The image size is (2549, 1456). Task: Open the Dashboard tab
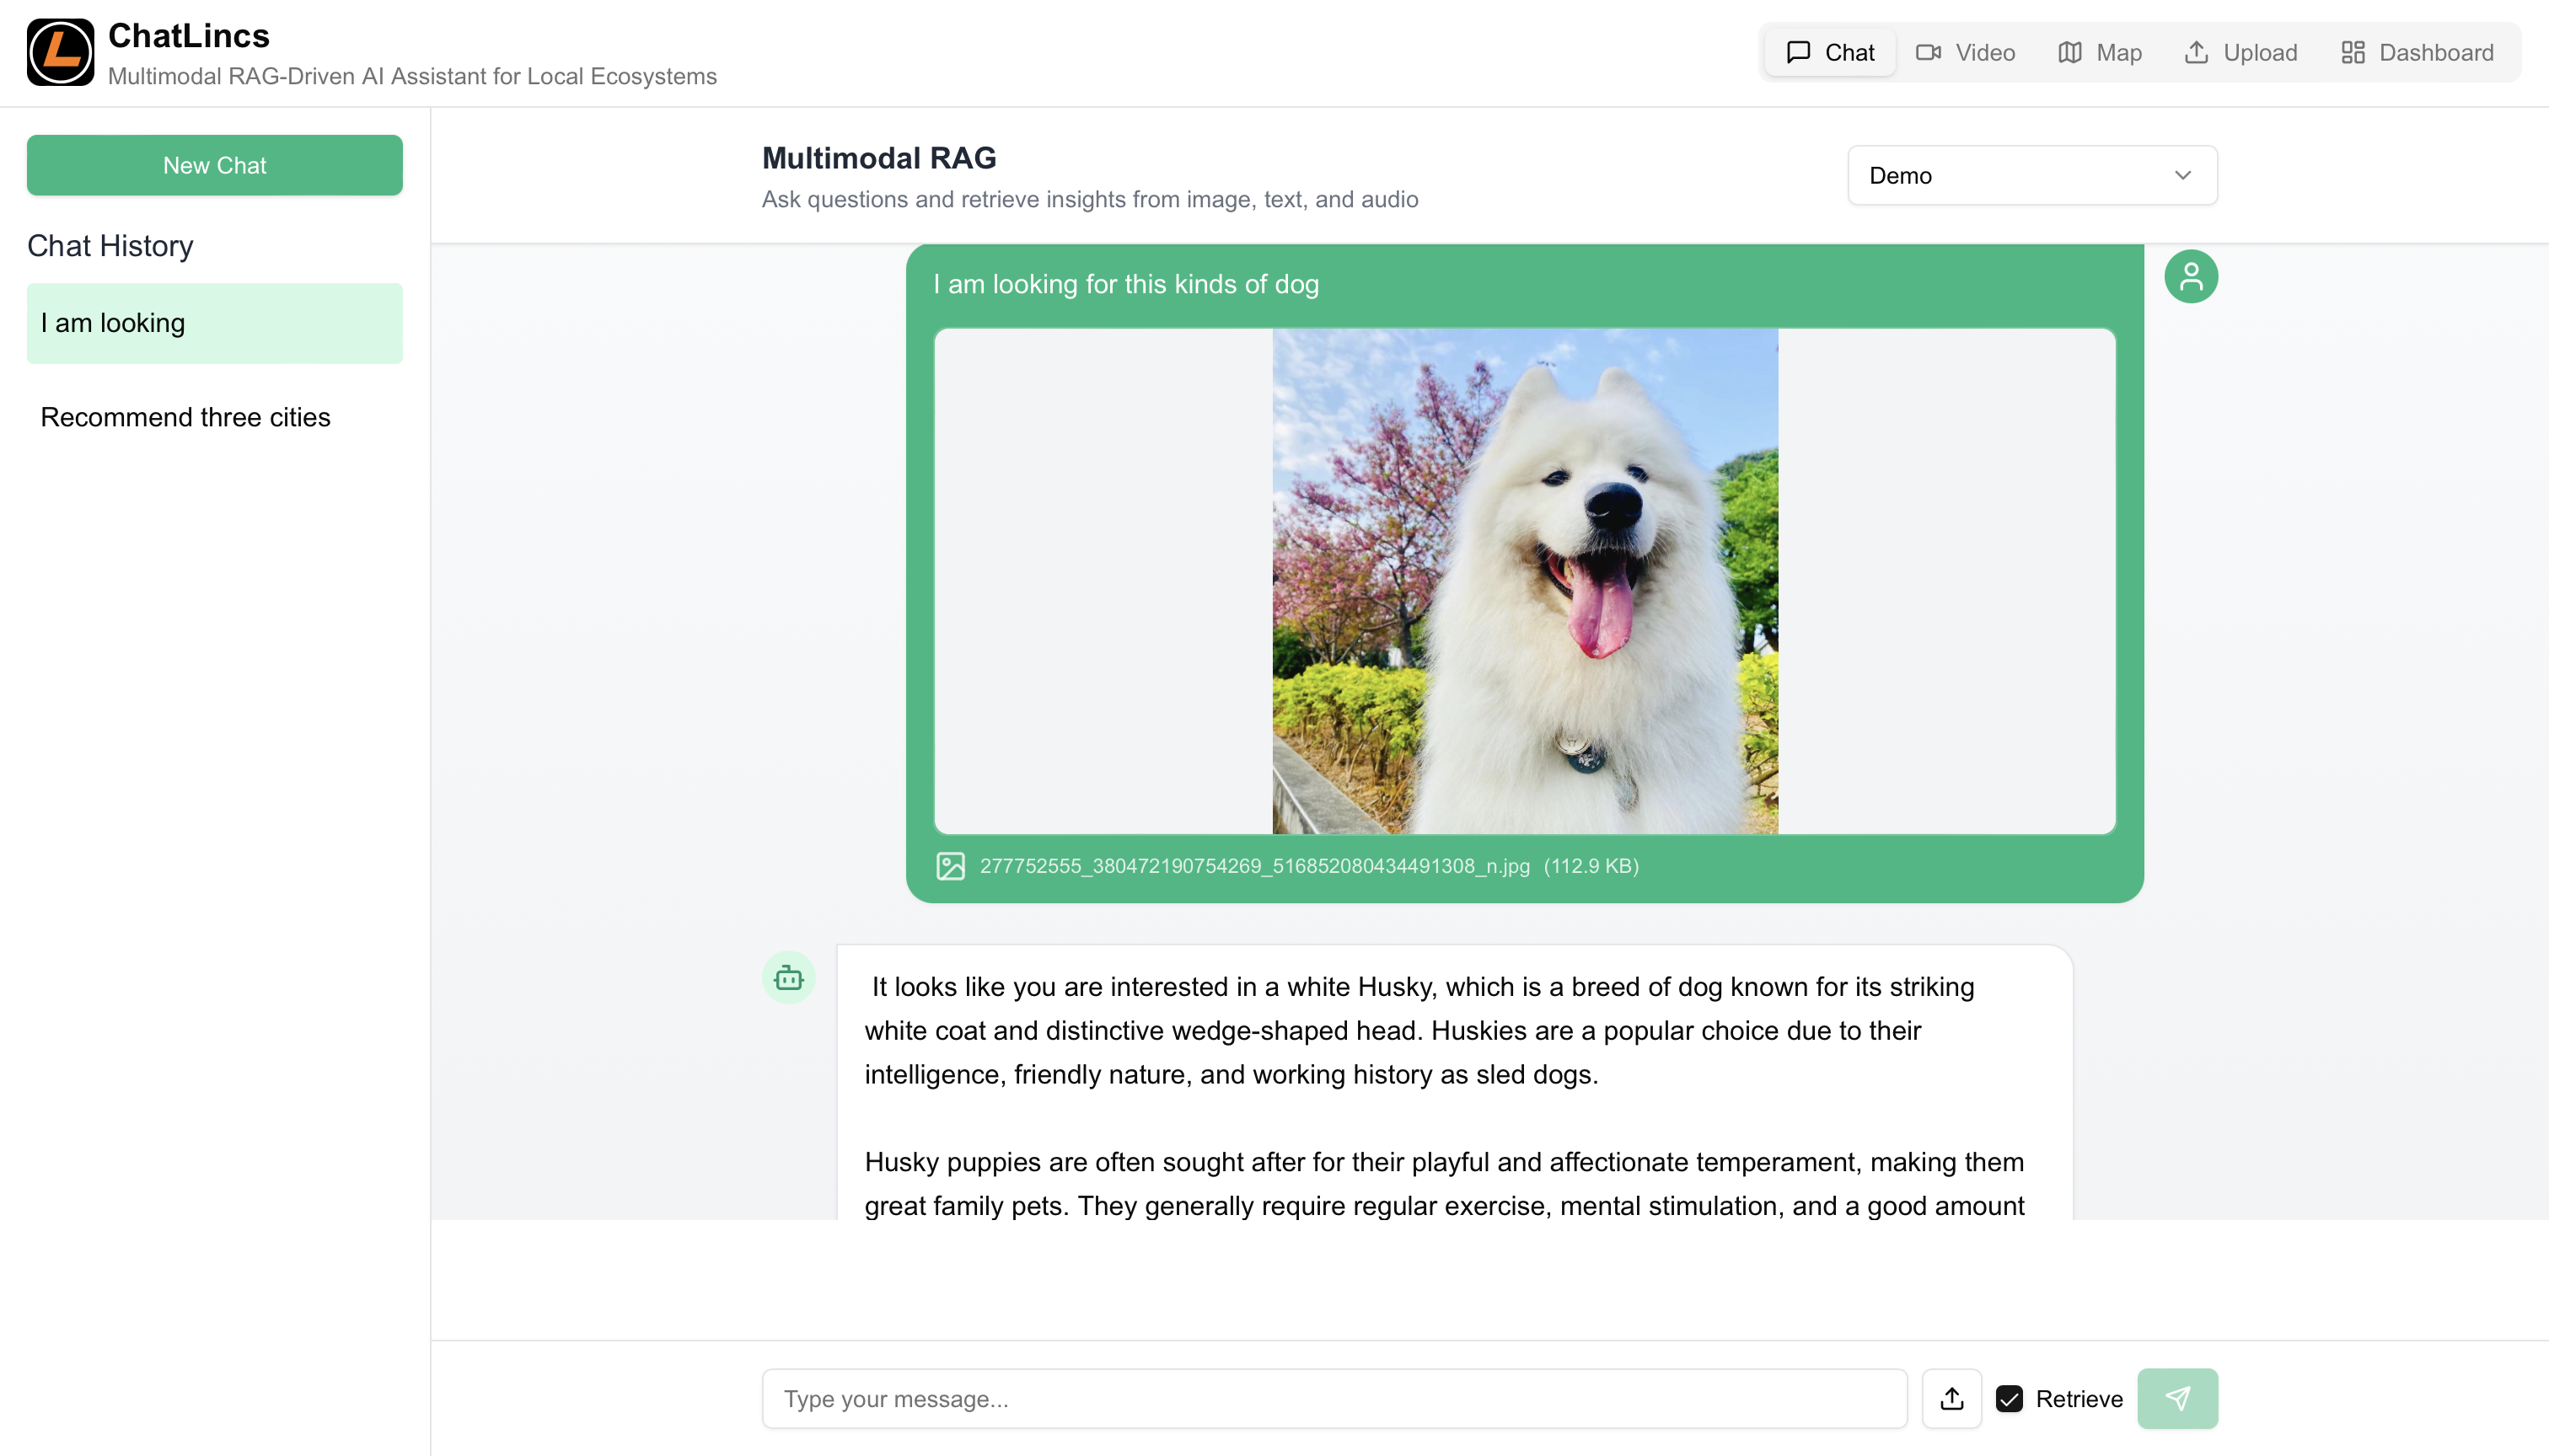click(x=2417, y=53)
